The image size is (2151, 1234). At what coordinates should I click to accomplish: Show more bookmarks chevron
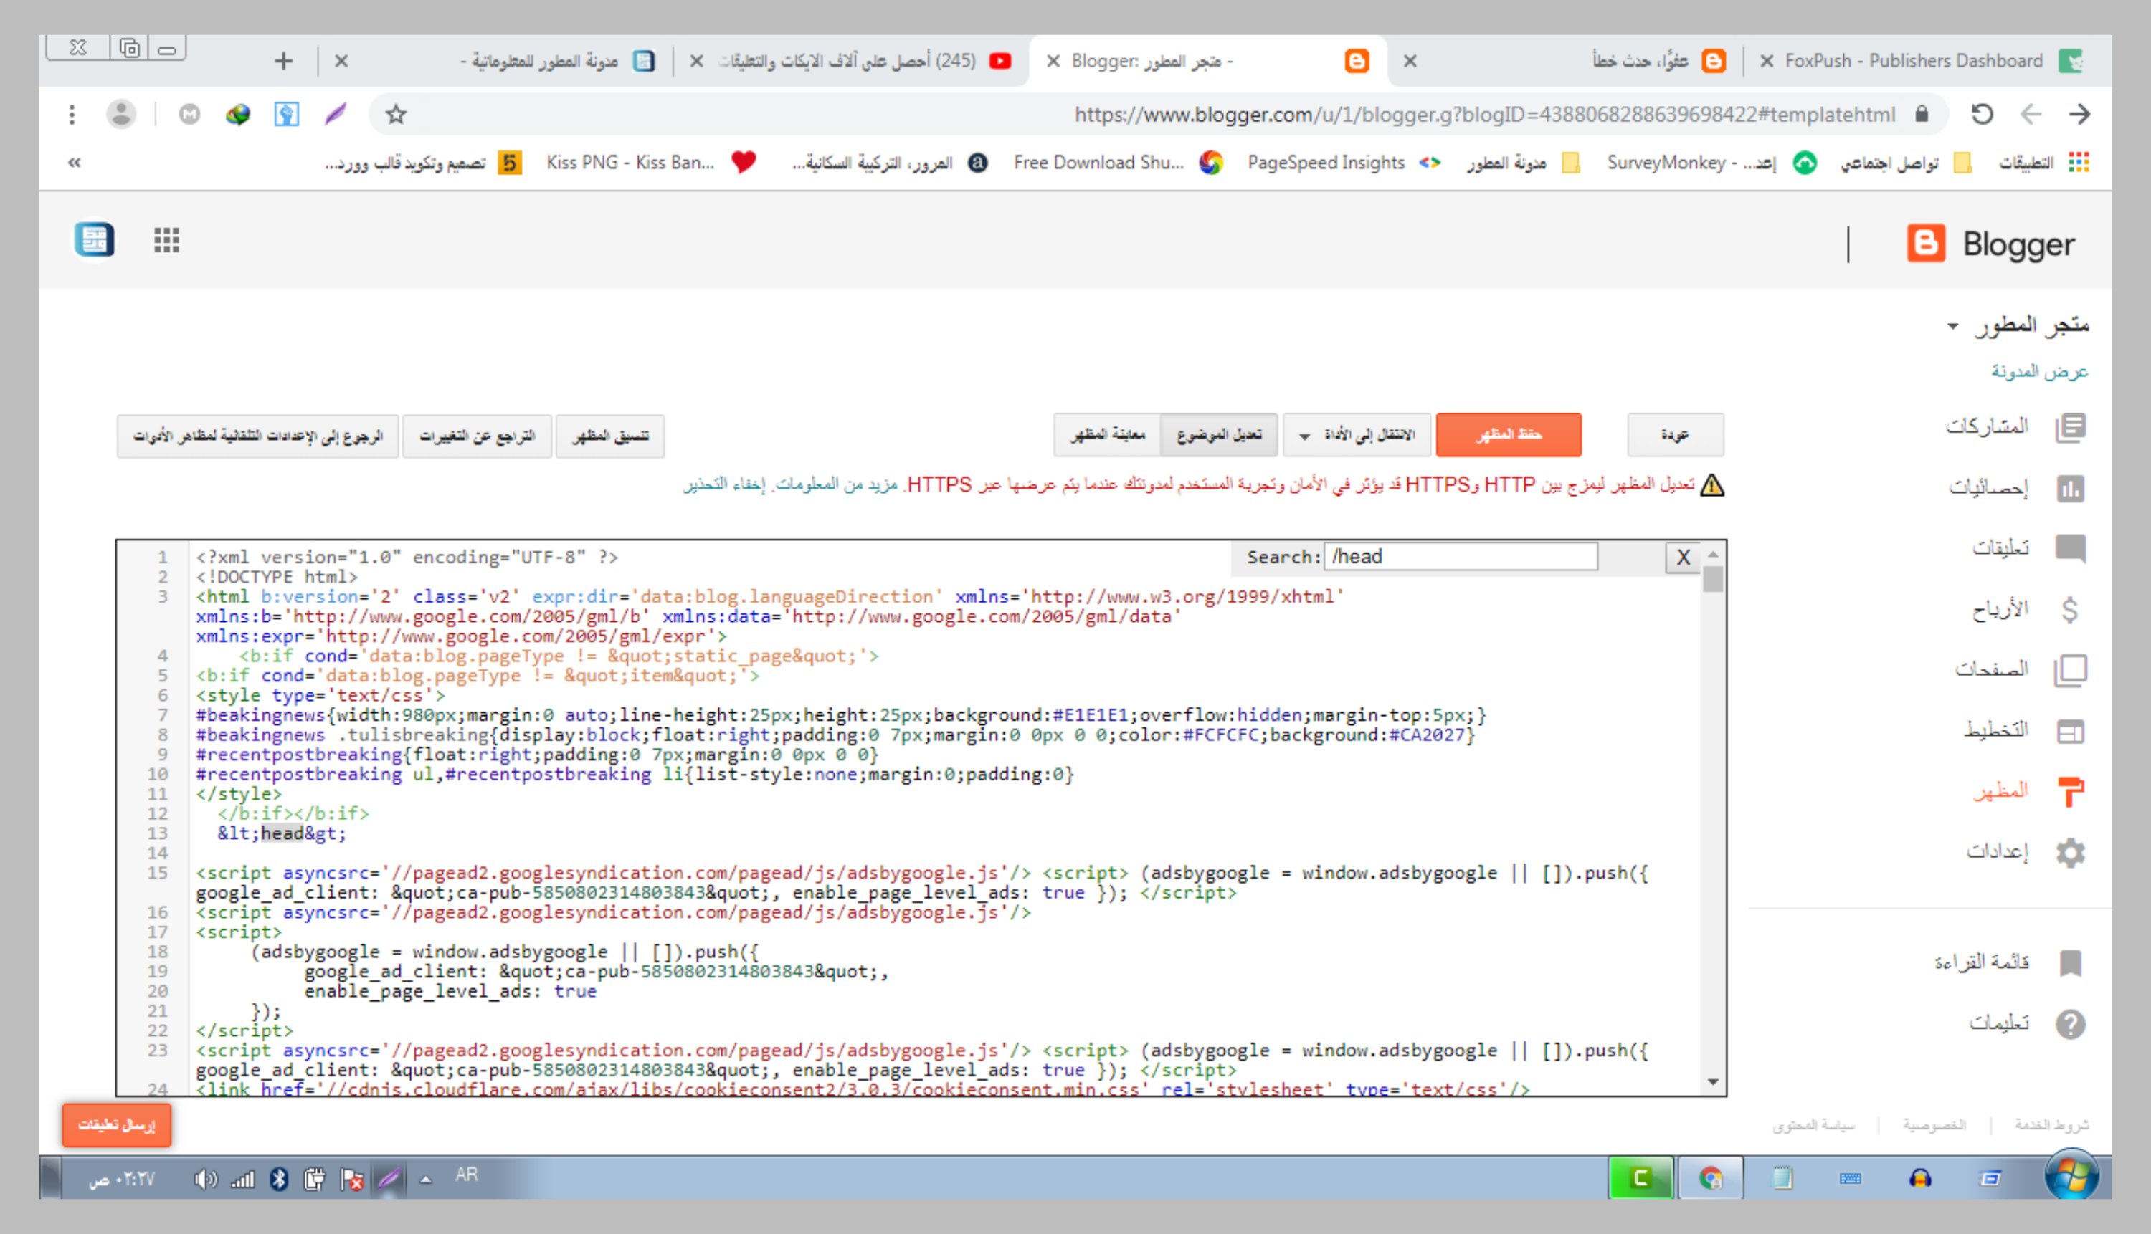pos(75,163)
